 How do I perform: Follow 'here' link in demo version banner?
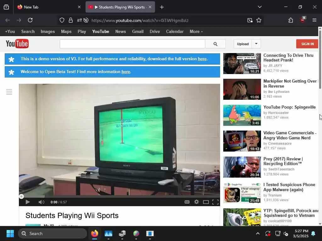click(x=202, y=59)
